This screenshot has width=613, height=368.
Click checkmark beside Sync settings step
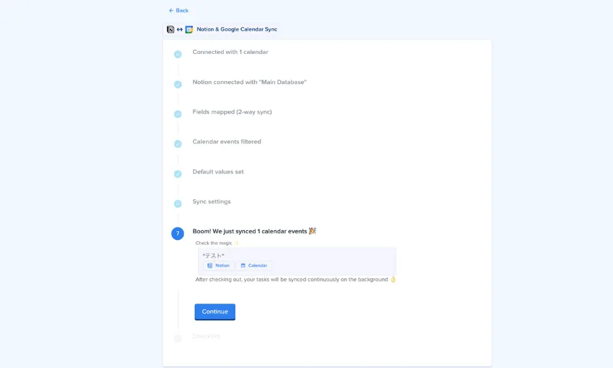point(178,204)
